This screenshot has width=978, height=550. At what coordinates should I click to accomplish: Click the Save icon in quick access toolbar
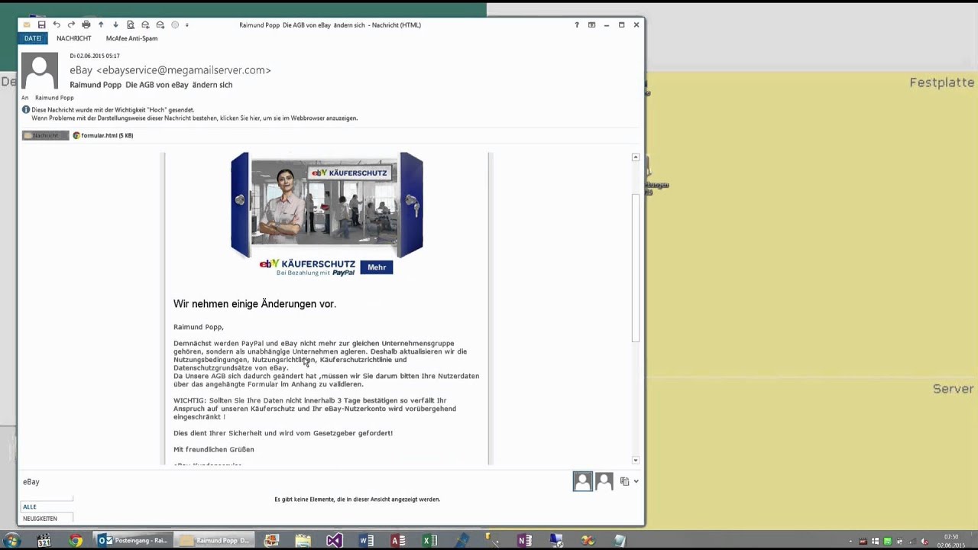tap(41, 24)
